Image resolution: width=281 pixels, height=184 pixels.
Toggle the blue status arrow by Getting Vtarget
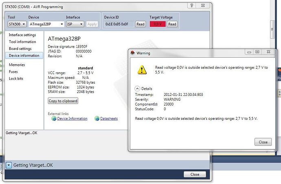pyautogui.click(x=9, y=165)
